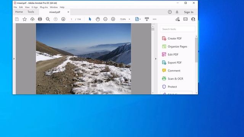This screenshot has width=244, height=137.
Task: Switch to the Tools tab
Action: [30, 12]
